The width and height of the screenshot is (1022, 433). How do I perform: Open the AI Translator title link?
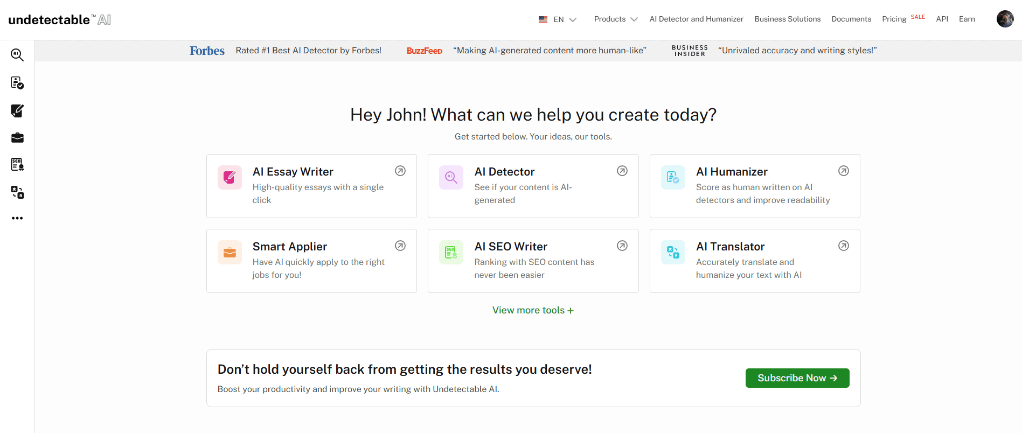[x=731, y=247]
